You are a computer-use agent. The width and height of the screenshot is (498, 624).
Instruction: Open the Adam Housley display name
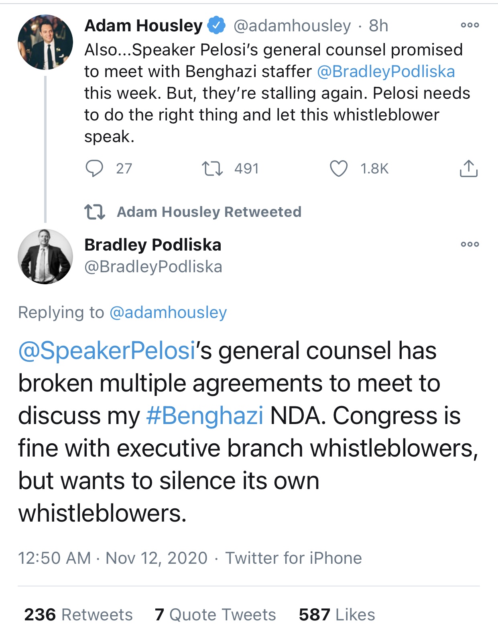144,25
